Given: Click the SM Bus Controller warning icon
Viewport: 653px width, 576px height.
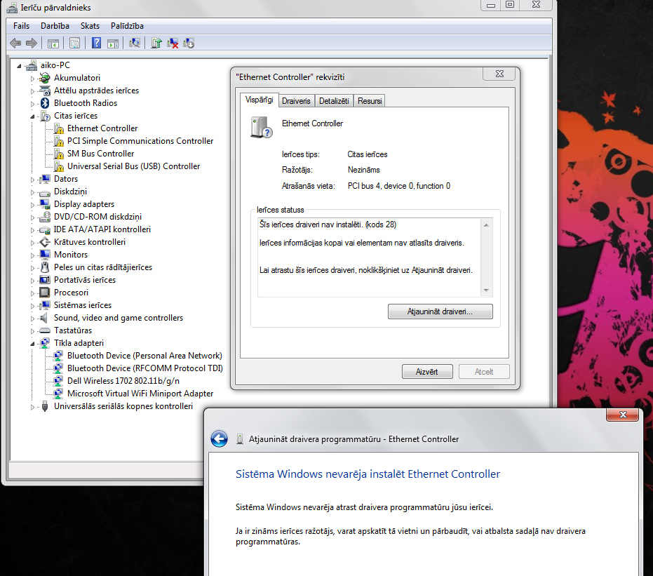Looking at the screenshot, I should pos(59,154).
